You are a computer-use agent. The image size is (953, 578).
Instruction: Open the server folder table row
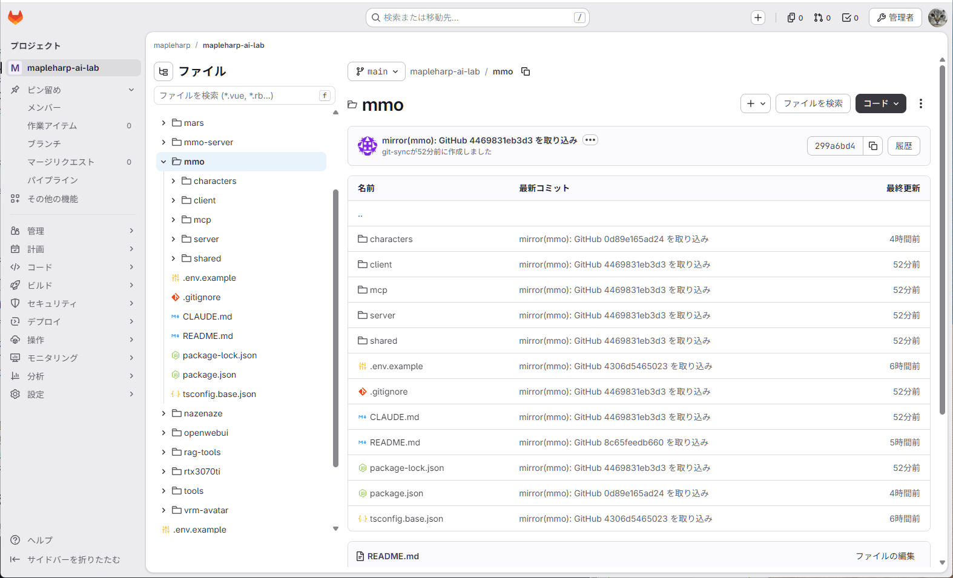[x=639, y=315]
